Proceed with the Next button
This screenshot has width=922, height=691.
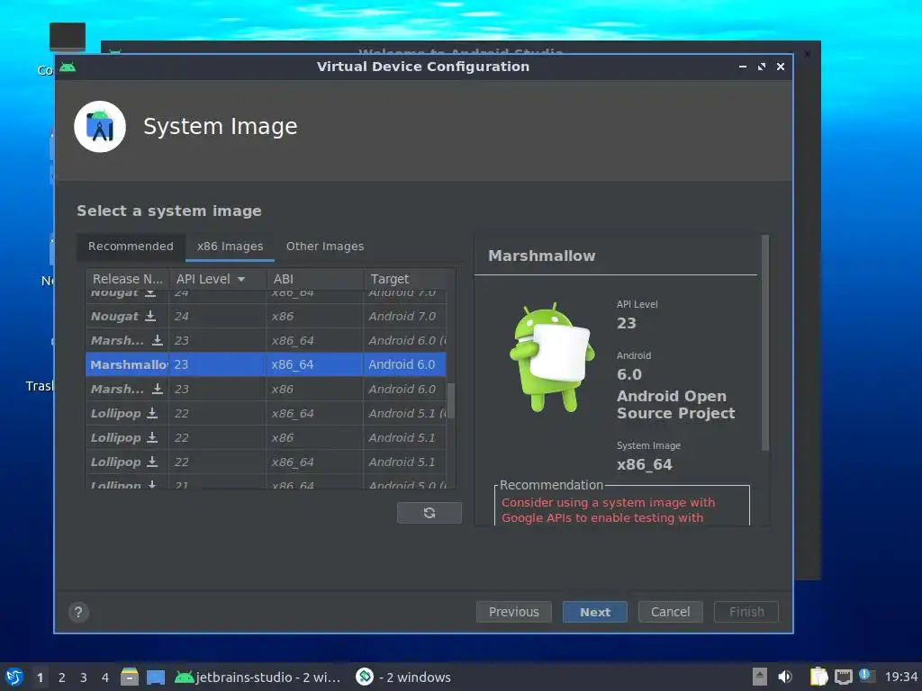(x=595, y=612)
